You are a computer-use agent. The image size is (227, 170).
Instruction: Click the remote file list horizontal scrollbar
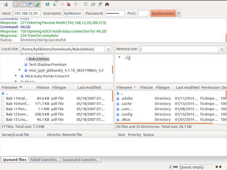[164, 123]
